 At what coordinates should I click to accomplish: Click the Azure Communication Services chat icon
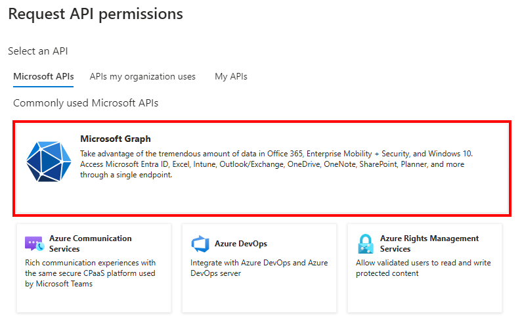34,244
